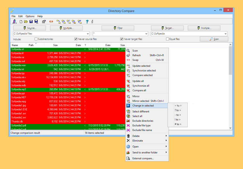Viewport: 243px width, 169px height.
Task: Click the Save floppy disk toolbar icon
Action: 31,22
